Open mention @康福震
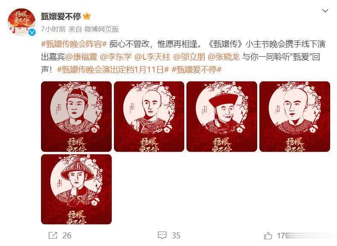This screenshot has height=246, width=337. 81,57
